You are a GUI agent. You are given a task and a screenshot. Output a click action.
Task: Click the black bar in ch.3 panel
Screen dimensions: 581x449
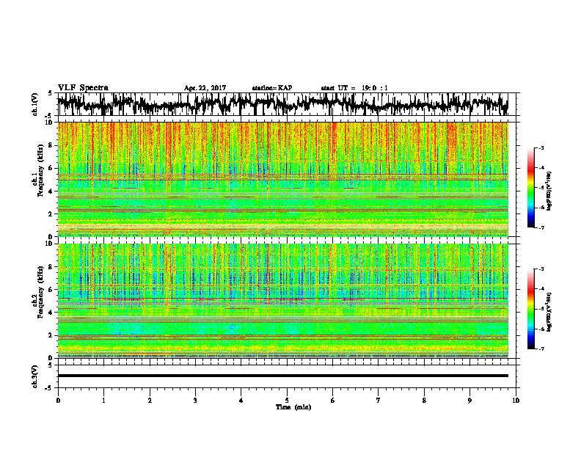coord(282,376)
